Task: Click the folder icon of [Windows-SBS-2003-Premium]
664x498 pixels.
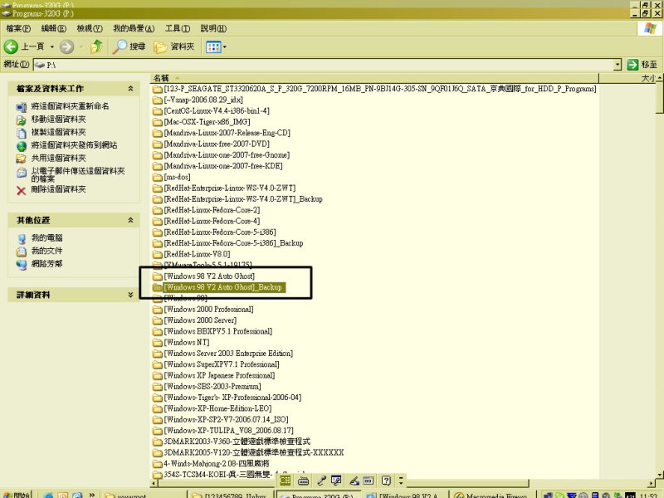Action: 158,387
